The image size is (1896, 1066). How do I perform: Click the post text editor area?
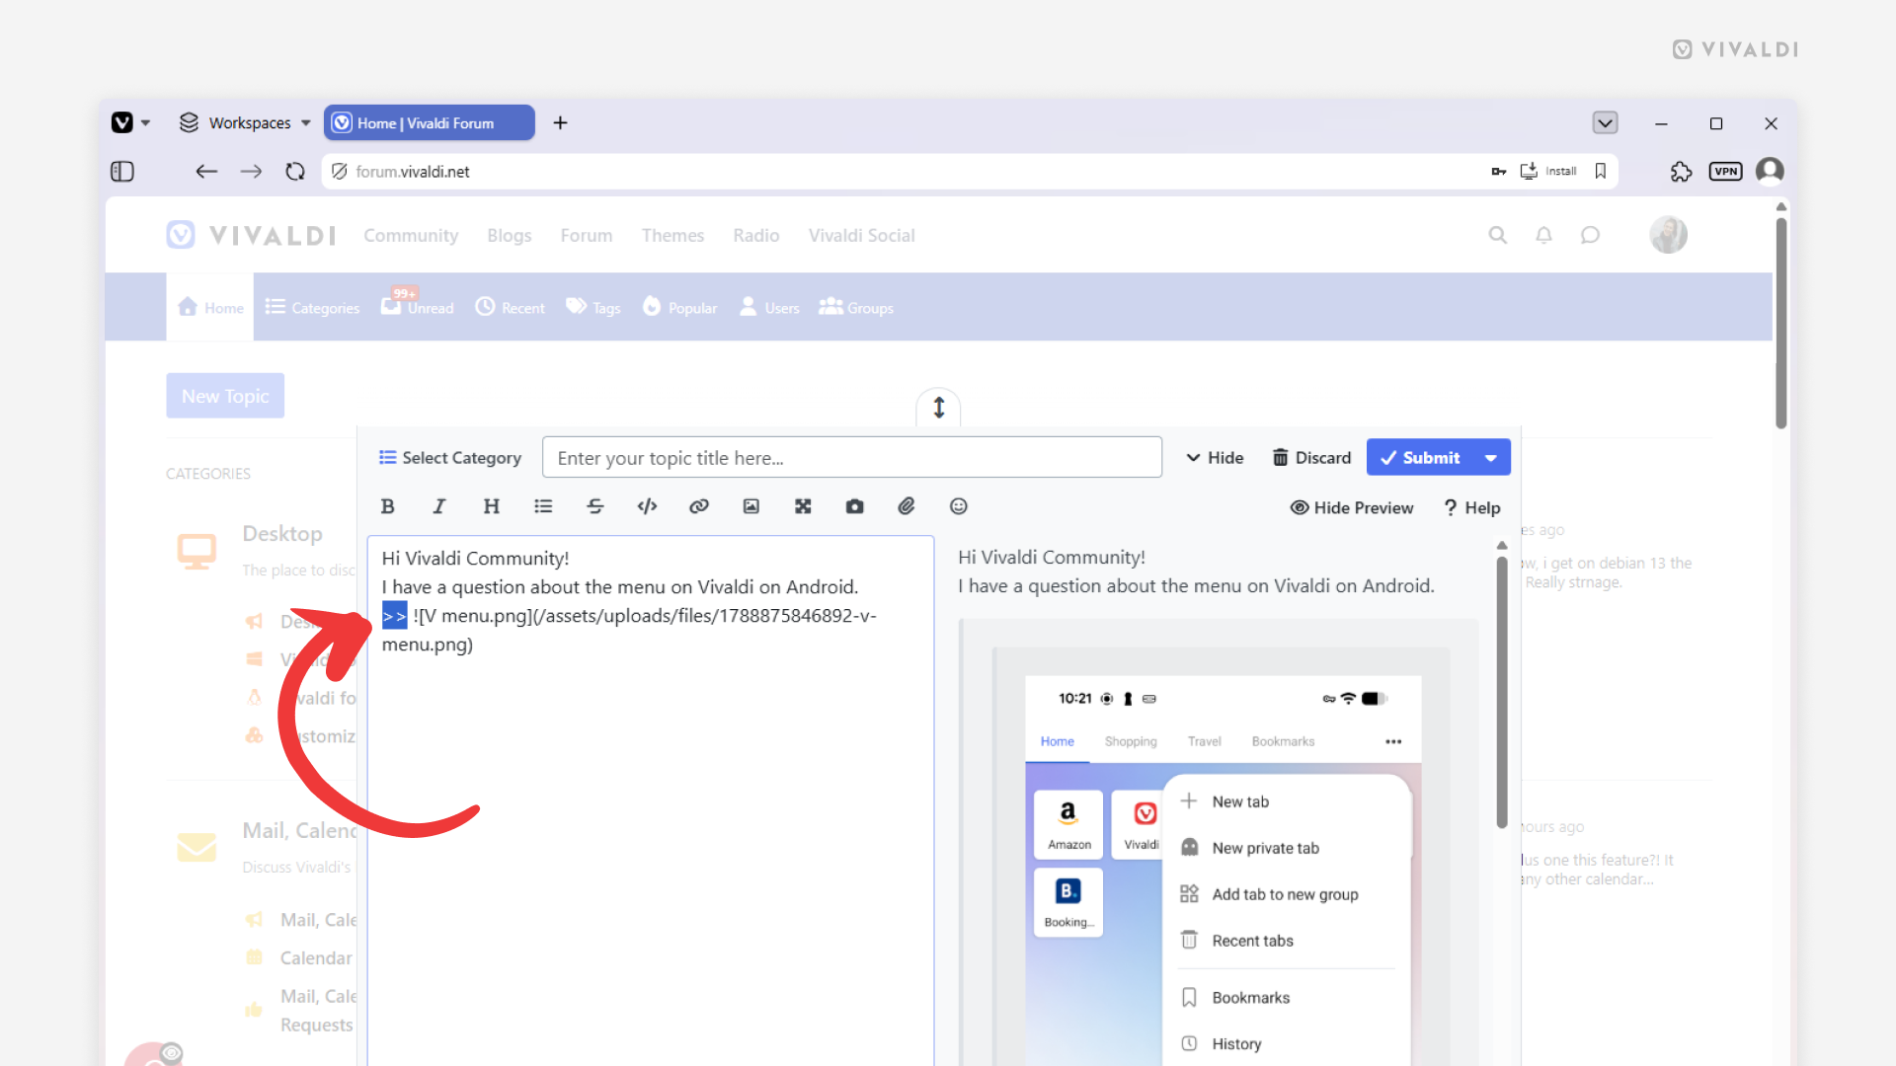coord(651,799)
